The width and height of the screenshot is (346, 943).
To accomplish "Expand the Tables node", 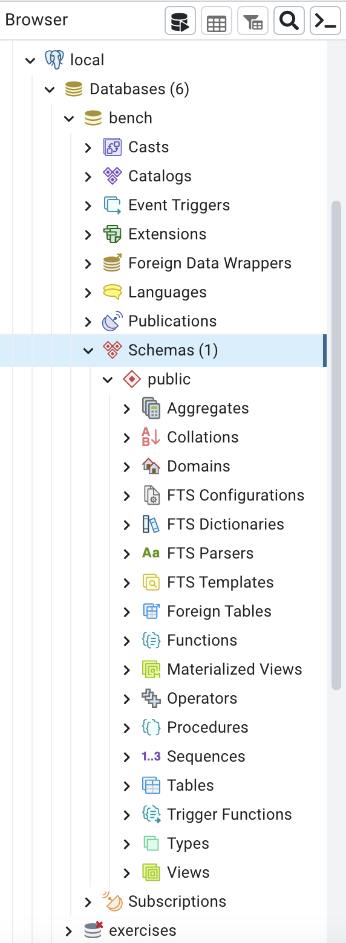I will pyautogui.click(x=127, y=785).
